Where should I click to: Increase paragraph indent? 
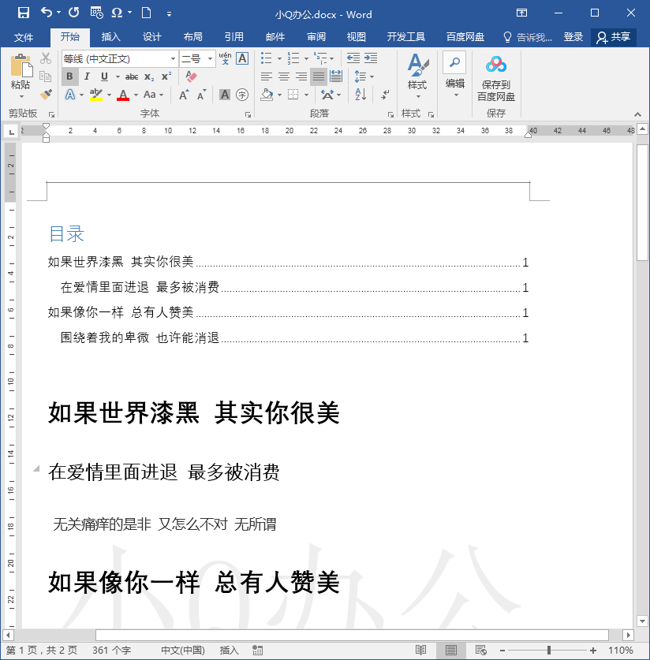tap(371, 58)
